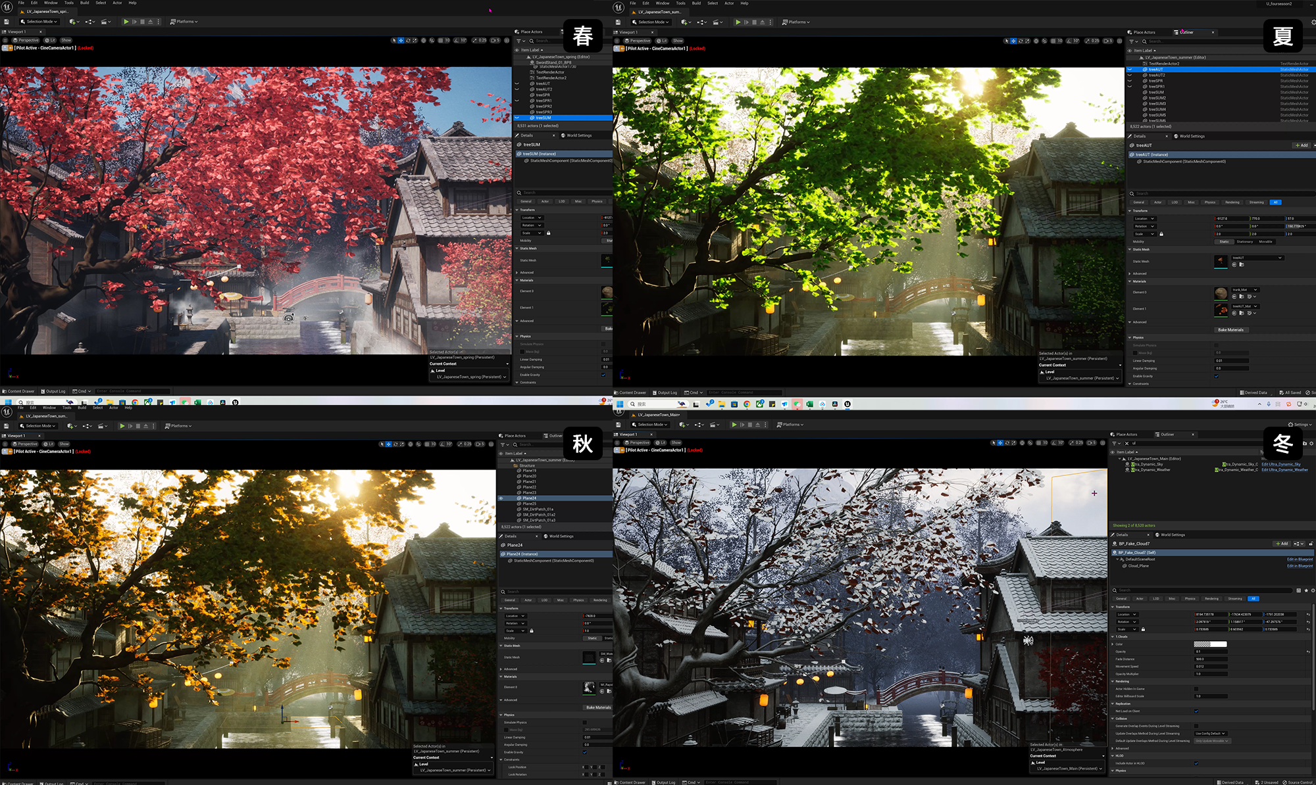
Task: Reset the Opacity value to default arrow
Action: click(1308, 652)
